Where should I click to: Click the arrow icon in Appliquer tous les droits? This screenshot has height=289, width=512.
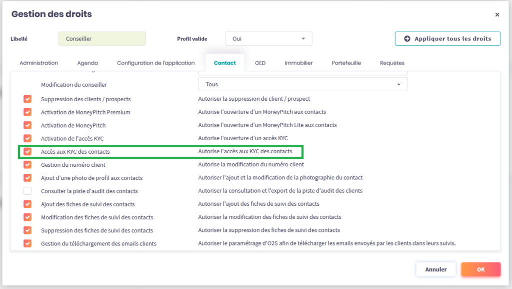(x=407, y=39)
